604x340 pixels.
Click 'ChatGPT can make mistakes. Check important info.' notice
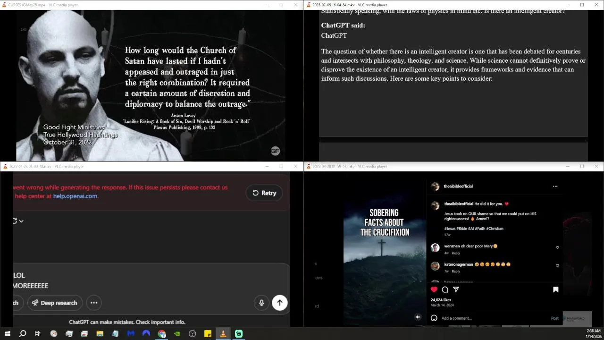127,322
